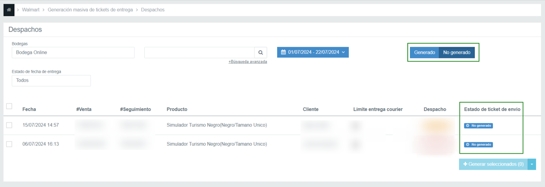Click Estado de ticket de envío header
This screenshot has height=187, width=545.
coord(492,109)
